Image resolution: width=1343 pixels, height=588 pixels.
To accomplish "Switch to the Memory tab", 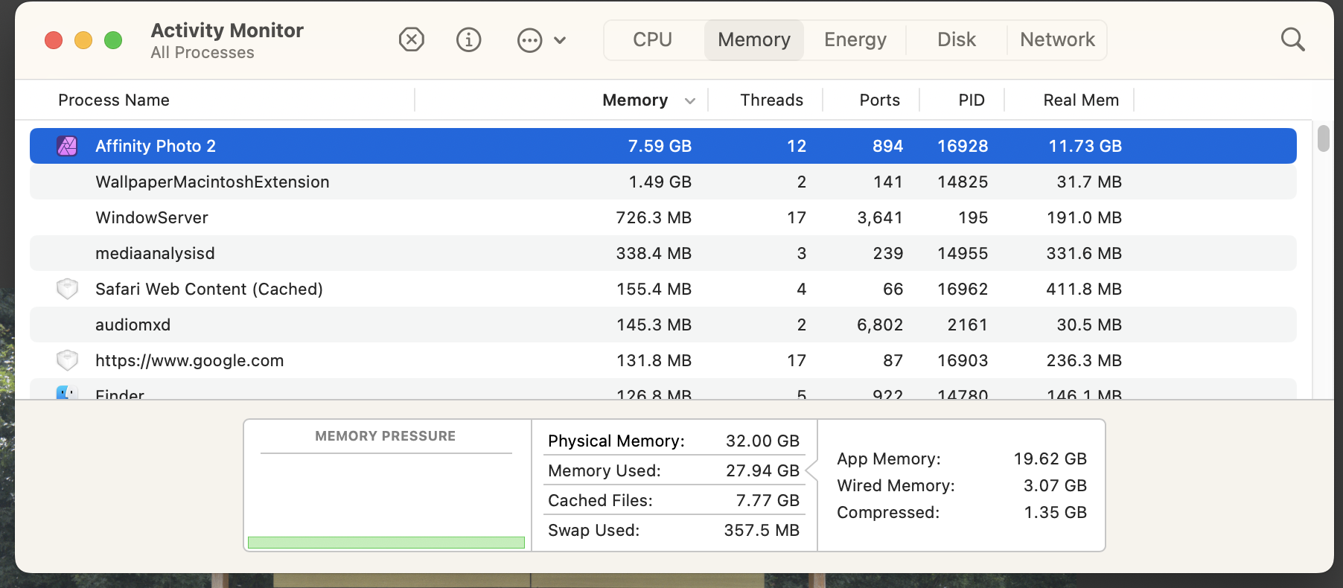I will tap(754, 39).
